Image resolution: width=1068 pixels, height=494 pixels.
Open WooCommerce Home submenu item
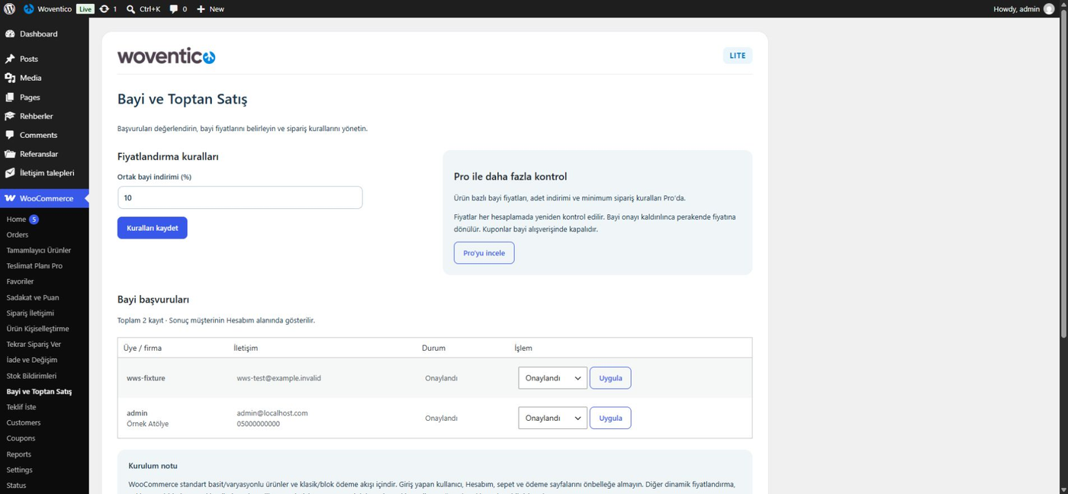click(16, 220)
